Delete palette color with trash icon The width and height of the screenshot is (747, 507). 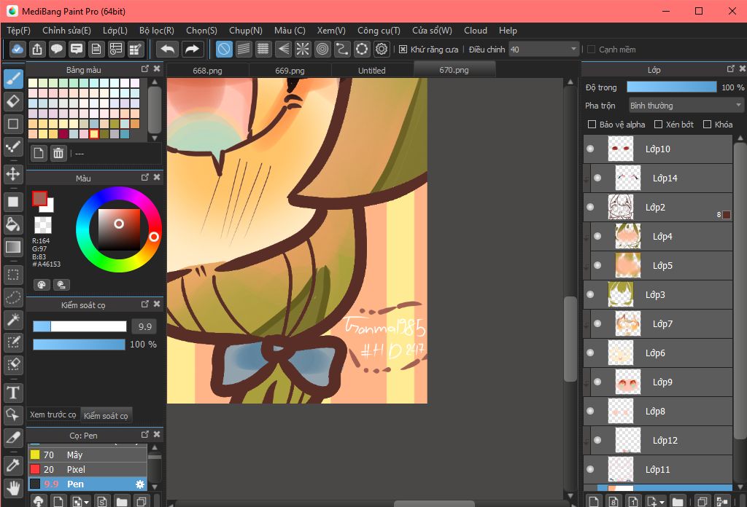(x=58, y=153)
